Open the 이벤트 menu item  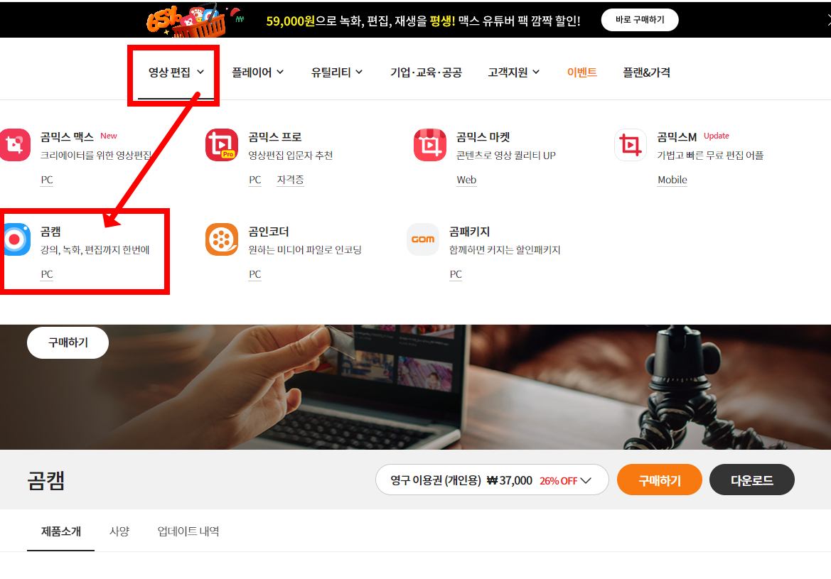tap(582, 72)
